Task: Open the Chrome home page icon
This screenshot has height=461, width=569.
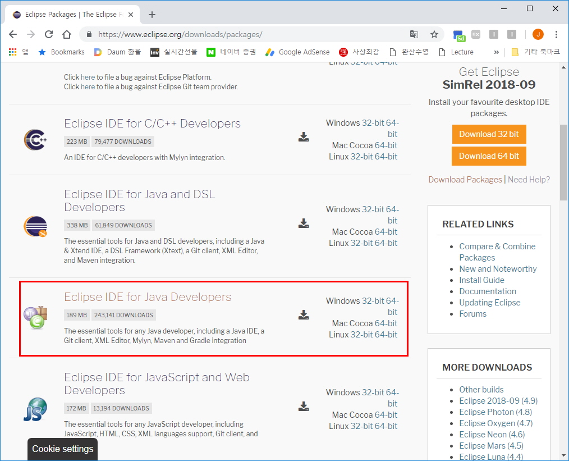Action: pos(67,34)
